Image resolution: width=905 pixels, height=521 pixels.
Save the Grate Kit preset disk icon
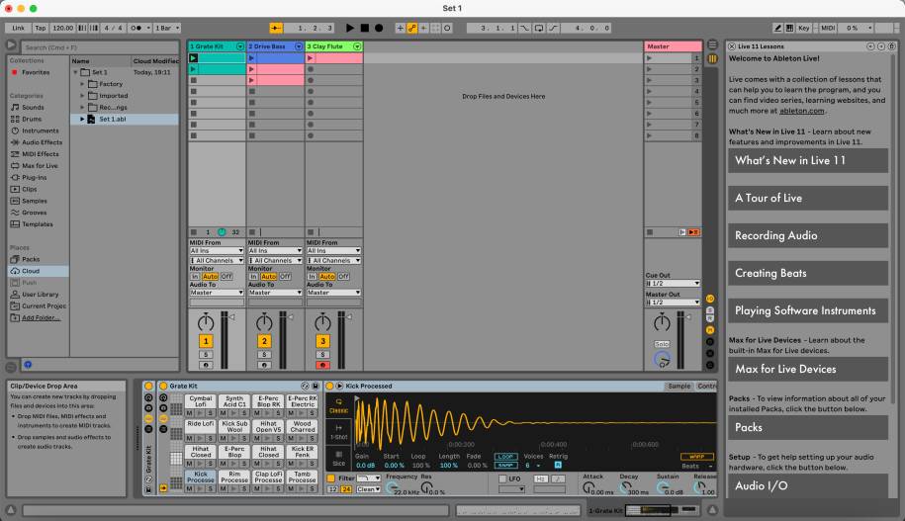tap(316, 386)
